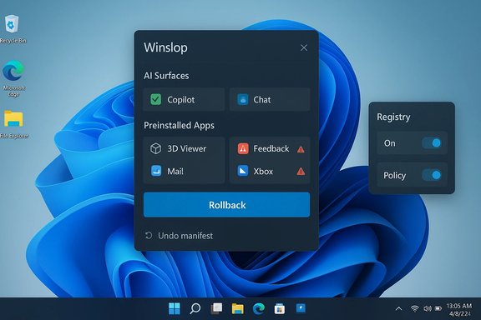
Task: Check the Copilot green checkbox
Action: (x=155, y=99)
